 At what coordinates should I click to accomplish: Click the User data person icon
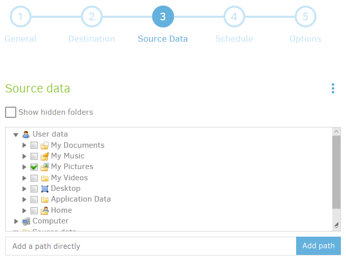(x=26, y=134)
